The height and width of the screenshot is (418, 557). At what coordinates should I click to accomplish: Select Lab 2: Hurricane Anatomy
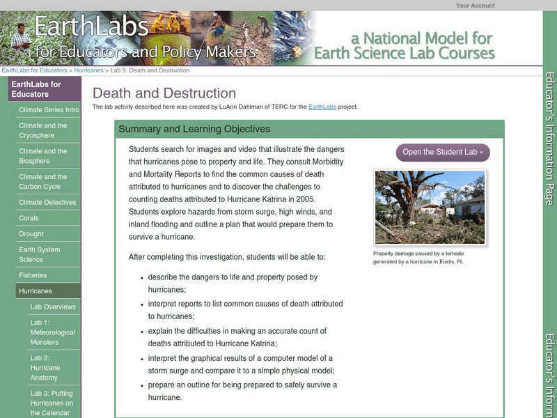pos(54,368)
